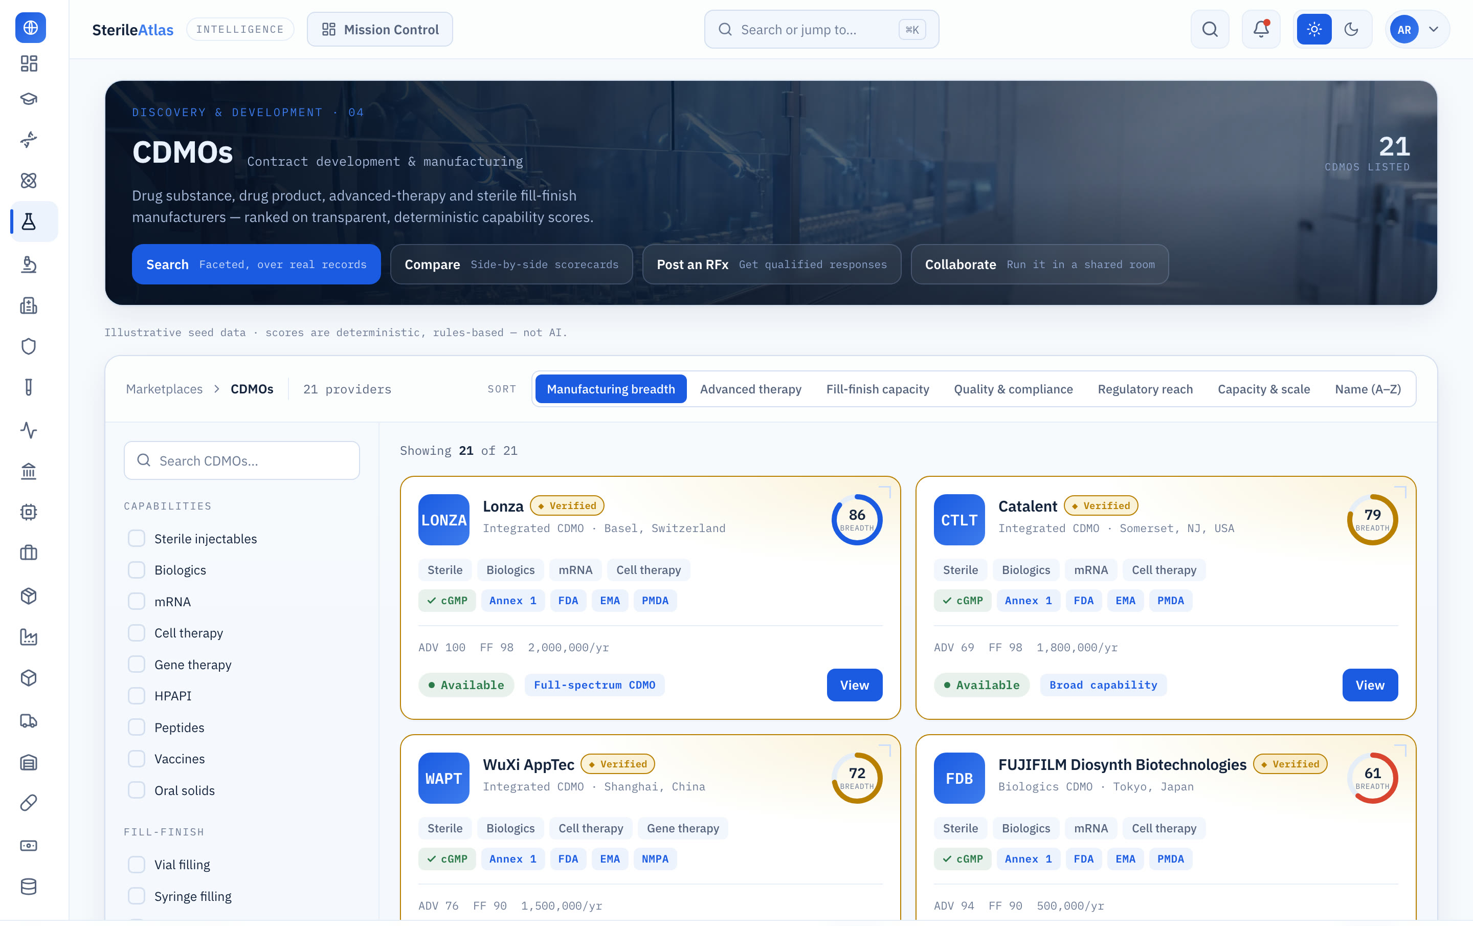Open the atom sidebar icon
This screenshot has width=1473, height=926.
pyautogui.click(x=29, y=181)
